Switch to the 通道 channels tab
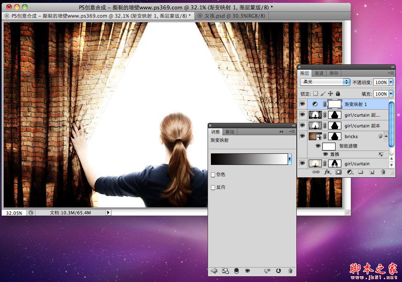This screenshot has height=282, width=402. pos(319,73)
